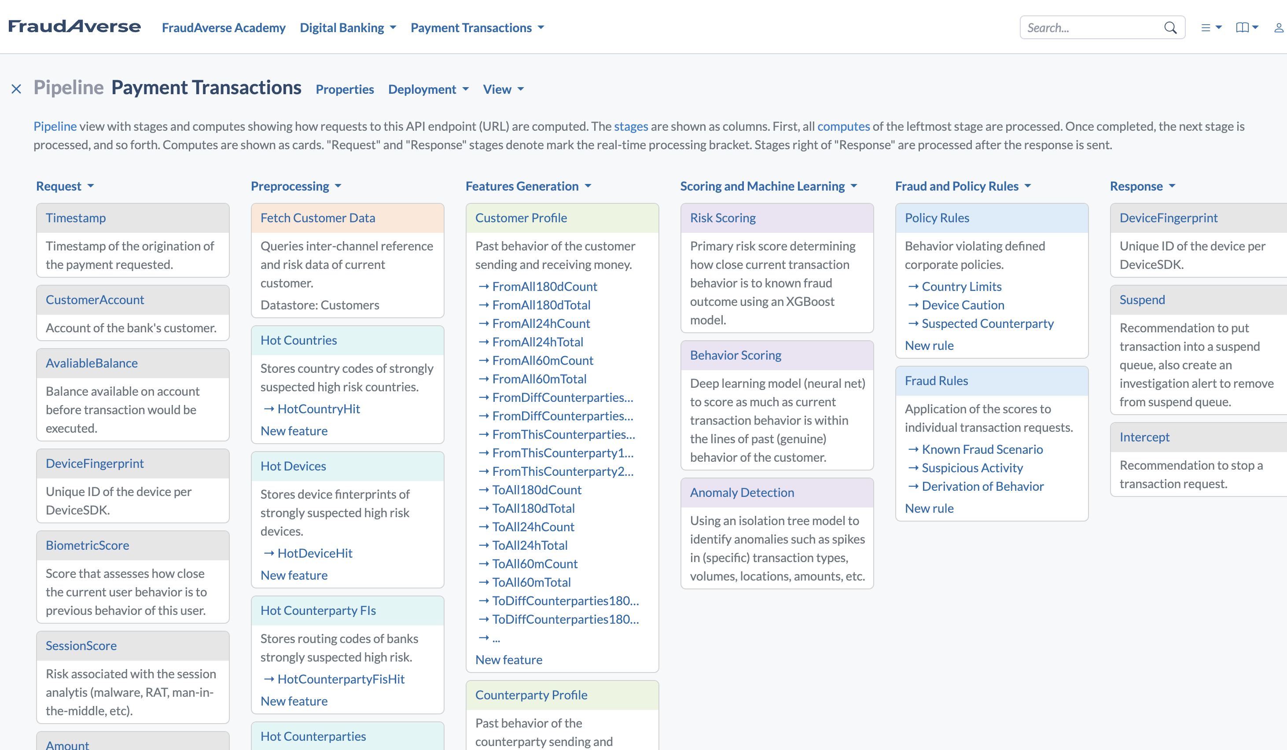Add New rule under Fraud Rules
Image resolution: width=1287 pixels, height=750 pixels.
point(929,508)
